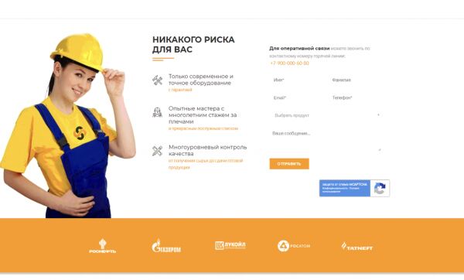Call the hotline number +7 900 000-60-00
464x280 pixels.
click(290, 63)
